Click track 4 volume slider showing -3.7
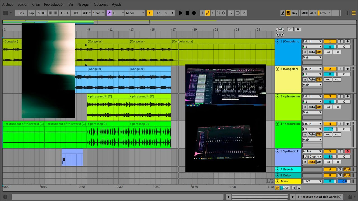 [x=330, y=129]
